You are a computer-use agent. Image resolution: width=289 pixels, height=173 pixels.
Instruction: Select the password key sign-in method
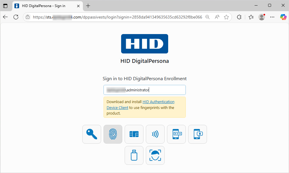point(92,134)
